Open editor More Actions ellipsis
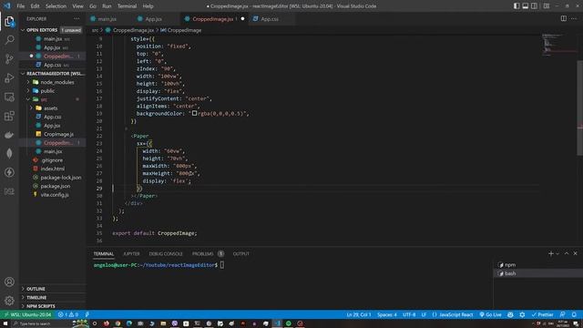 point(574,18)
